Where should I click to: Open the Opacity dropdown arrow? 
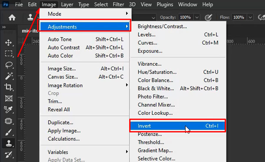coord(197,17)
